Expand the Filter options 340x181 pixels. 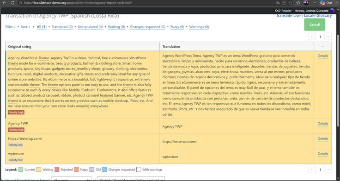[x=11, y=27]
